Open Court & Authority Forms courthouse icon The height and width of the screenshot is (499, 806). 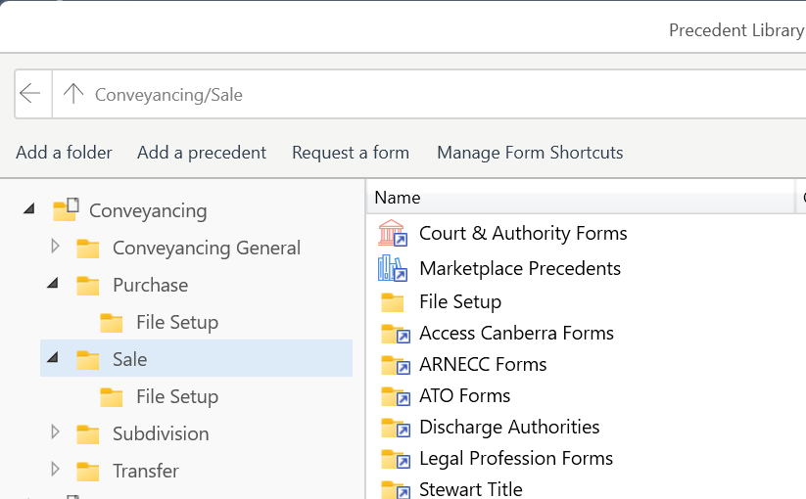(x=393, y=233)
